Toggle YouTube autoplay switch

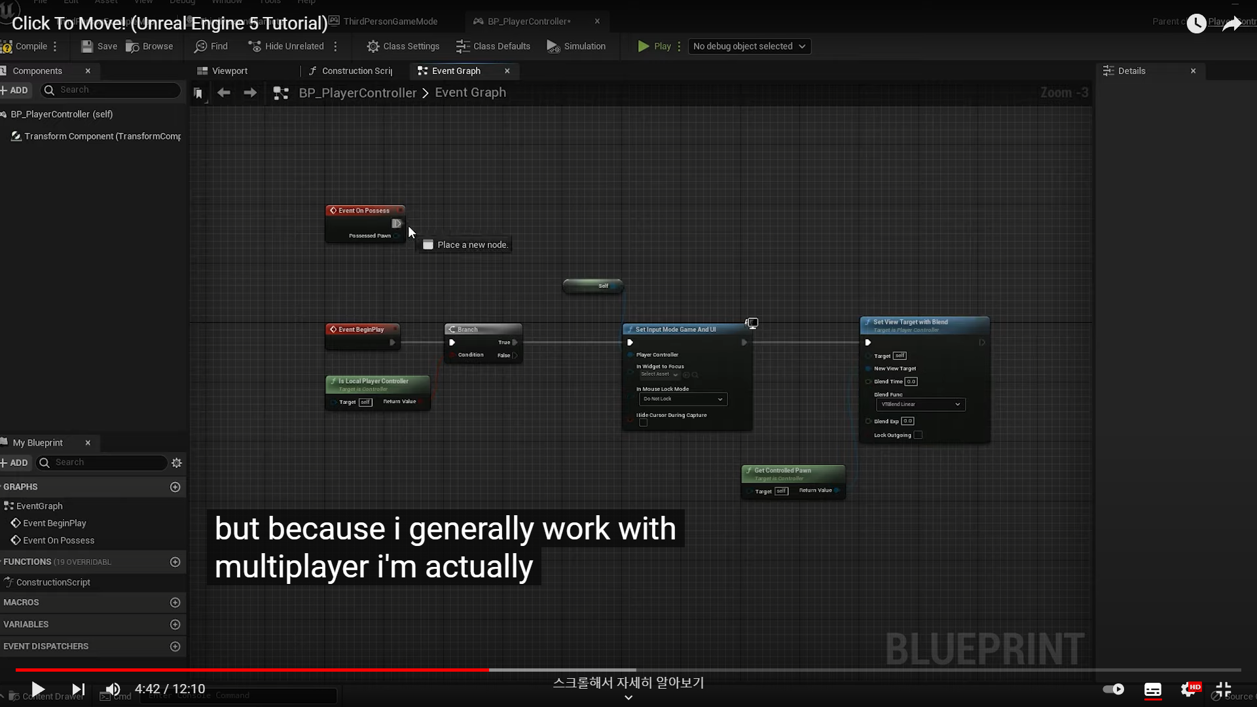(x=1113, y=689)
